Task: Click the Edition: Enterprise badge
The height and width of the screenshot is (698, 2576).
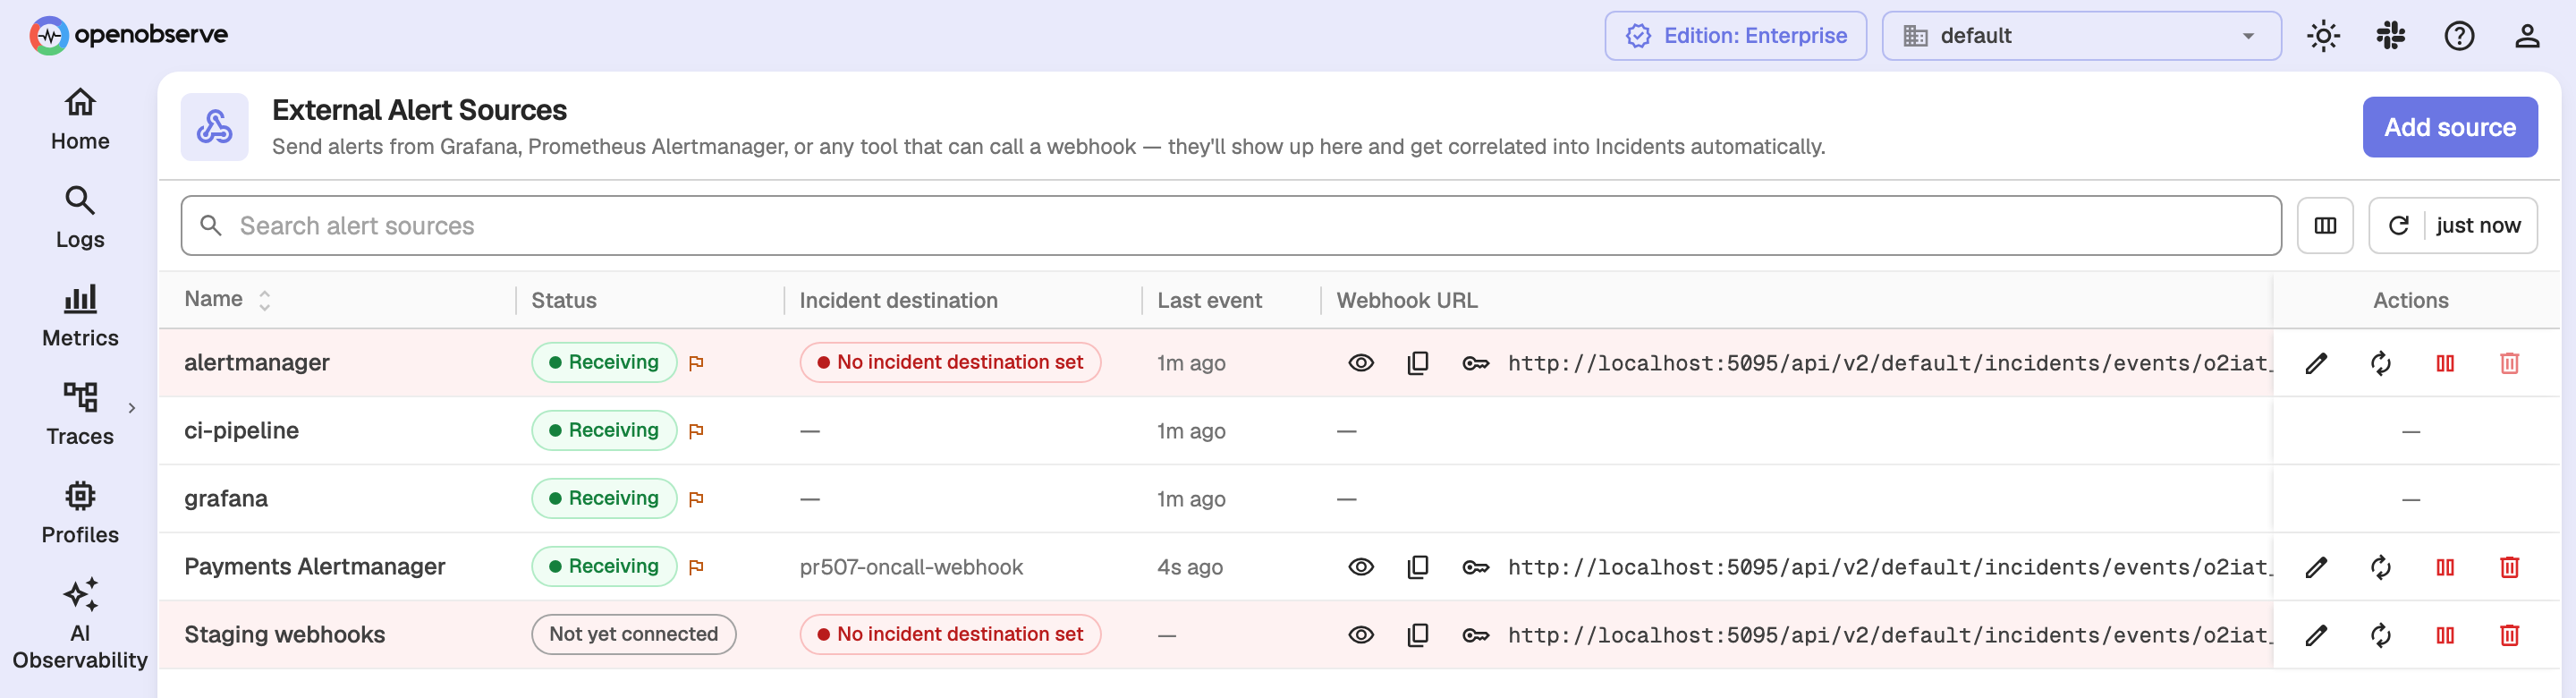Action: click(x=1735, y=36)
